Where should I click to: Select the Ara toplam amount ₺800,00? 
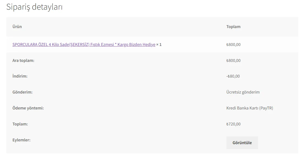pos(233,61)
